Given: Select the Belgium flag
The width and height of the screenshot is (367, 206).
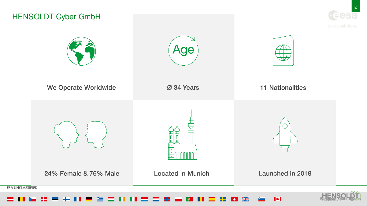Looking at the screenshot, I should [21, 199].
